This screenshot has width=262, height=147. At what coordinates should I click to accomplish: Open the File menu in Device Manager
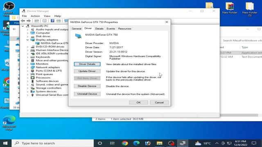click(x=24, y=16)
